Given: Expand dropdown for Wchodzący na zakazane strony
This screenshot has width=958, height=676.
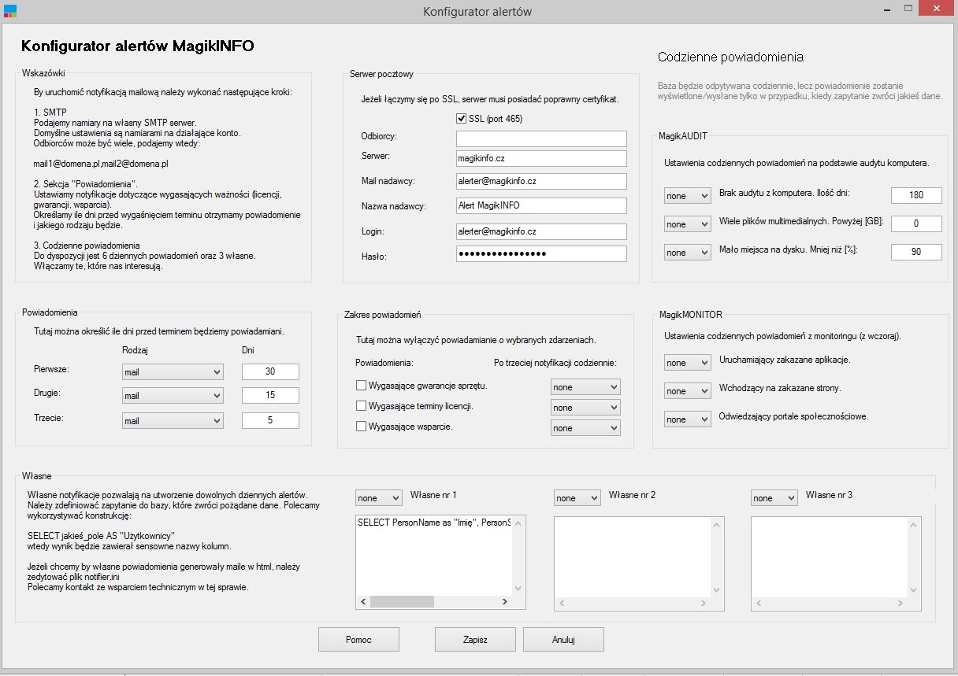Looking at the screenshot, I should click(687, 391).
